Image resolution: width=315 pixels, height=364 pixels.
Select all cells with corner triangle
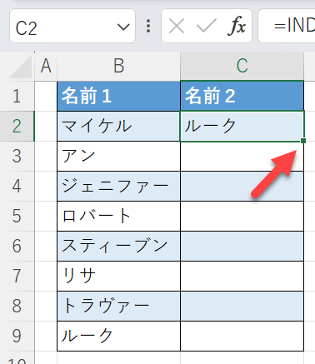point(20,67)
